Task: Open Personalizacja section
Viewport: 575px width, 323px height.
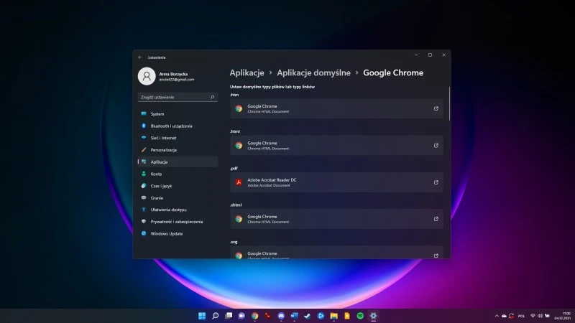Action: coord(178,150)
